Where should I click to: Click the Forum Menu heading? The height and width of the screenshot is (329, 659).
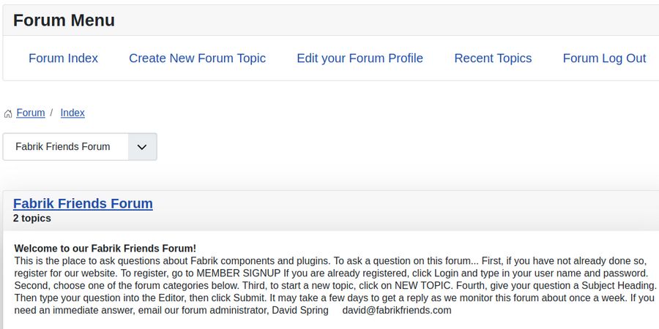click(x=64, y=20)
